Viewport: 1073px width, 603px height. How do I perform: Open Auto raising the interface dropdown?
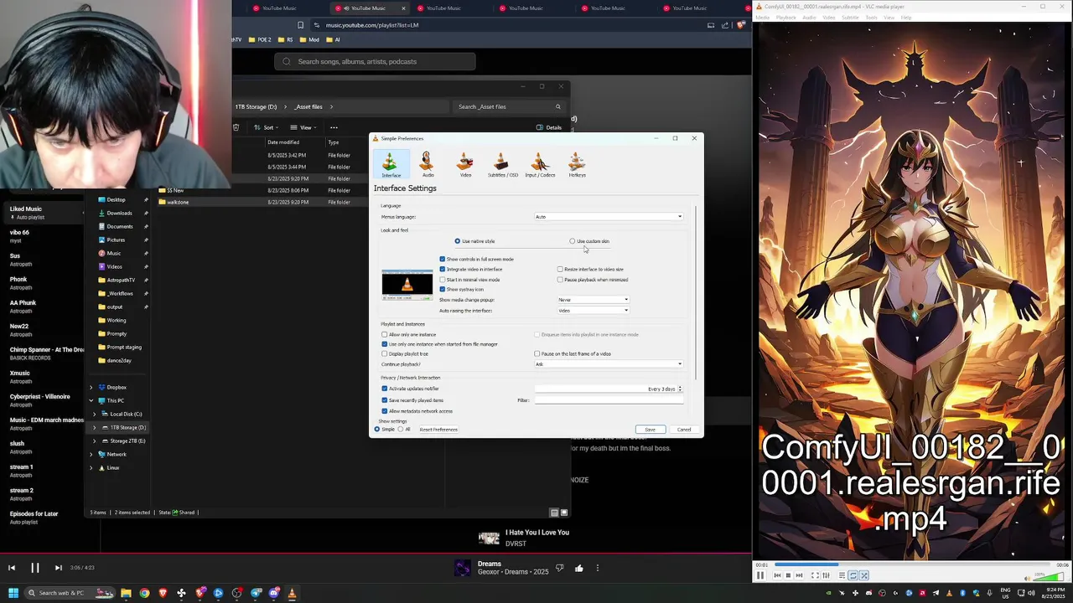pyautogui.click(x=593, y=311)
